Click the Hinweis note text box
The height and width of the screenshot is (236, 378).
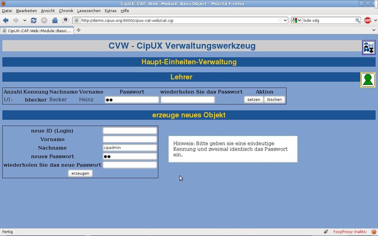click(x=233, y=149)
